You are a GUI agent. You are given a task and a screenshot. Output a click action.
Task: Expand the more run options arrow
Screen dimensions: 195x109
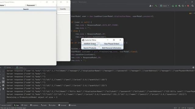(x=185, y=6)
